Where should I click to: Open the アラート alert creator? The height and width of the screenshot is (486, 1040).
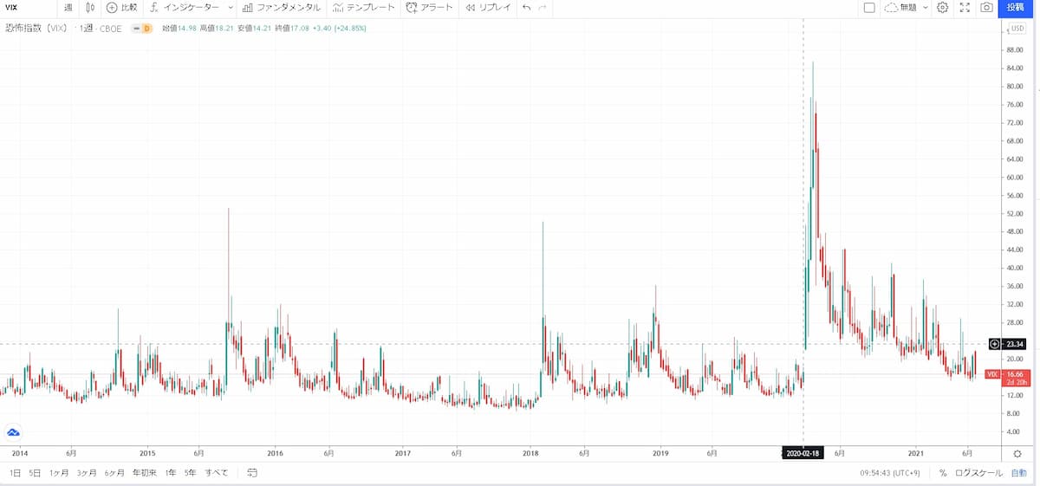click(430, 8)
